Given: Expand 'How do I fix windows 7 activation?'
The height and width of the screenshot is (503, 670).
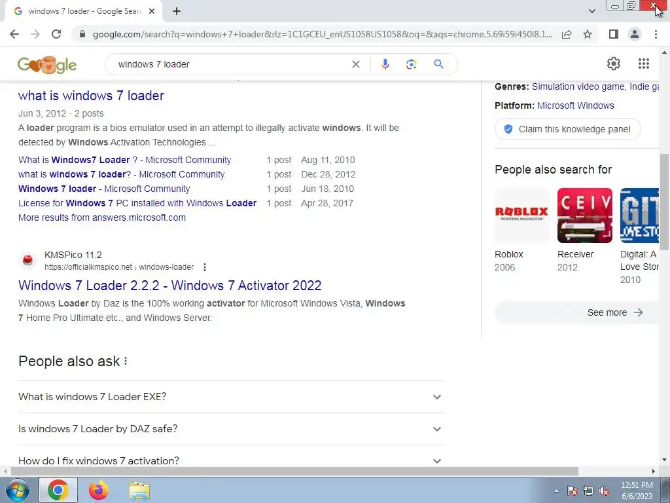Looking at the screenshot, I should [x=232, y=460].
